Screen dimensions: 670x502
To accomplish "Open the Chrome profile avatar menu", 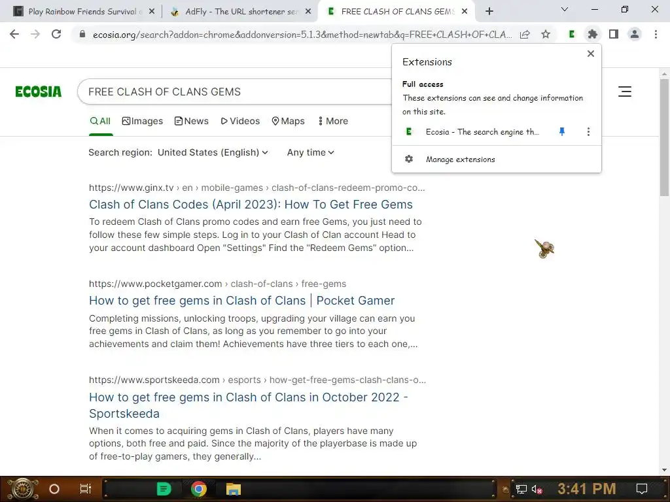I will (x=635, y=34).
